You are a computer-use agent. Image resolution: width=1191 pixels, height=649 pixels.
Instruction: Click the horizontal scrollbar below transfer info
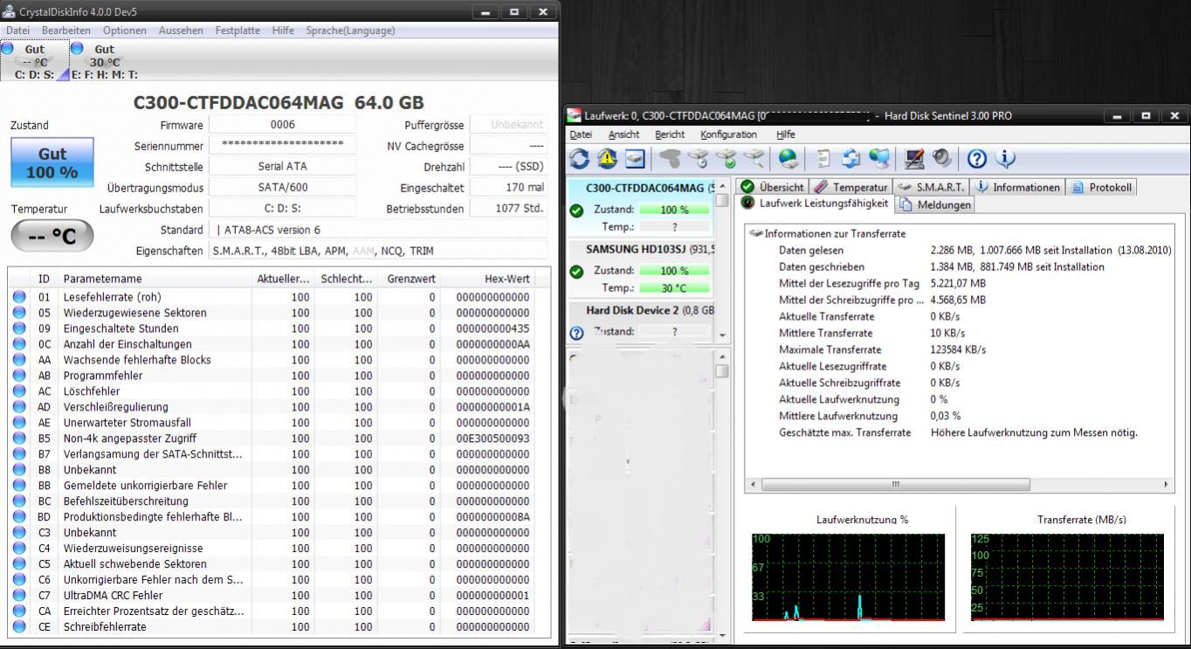click(895, 484)
